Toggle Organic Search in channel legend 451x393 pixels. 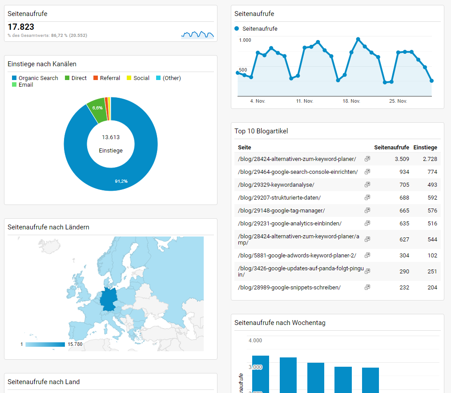(x=35, y=78)
